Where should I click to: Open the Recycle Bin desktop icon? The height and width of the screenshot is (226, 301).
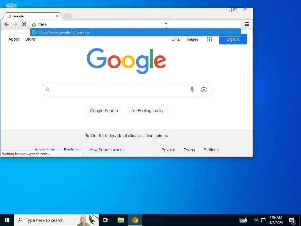[11, 5]
